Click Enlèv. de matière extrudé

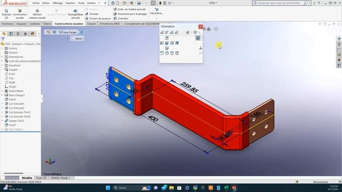point(129,9)
